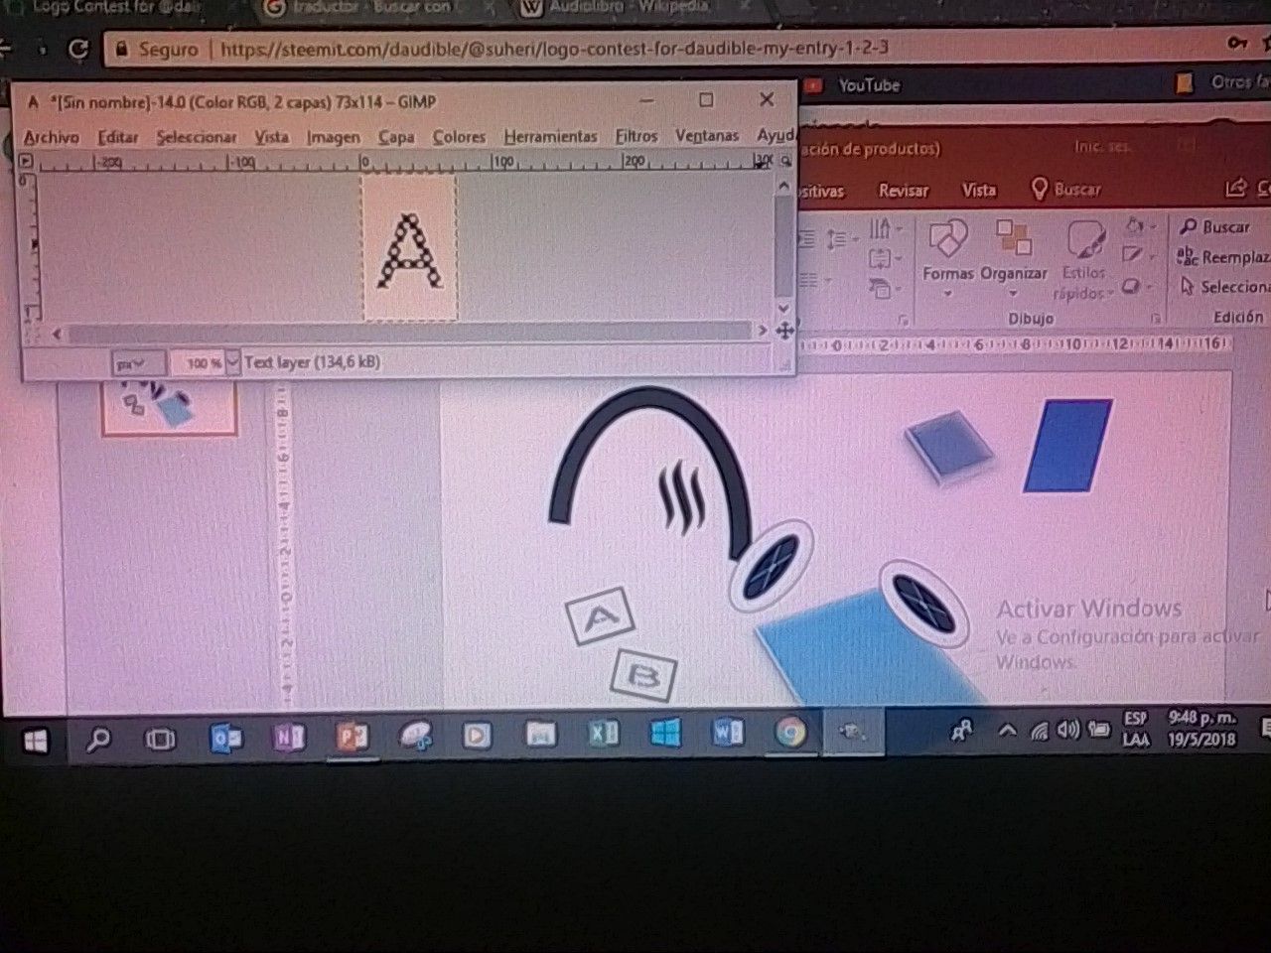Viewport: 1271px width, 953px height.
Task: Open Google Chrome from the taskbar
Action: [789, 734]
